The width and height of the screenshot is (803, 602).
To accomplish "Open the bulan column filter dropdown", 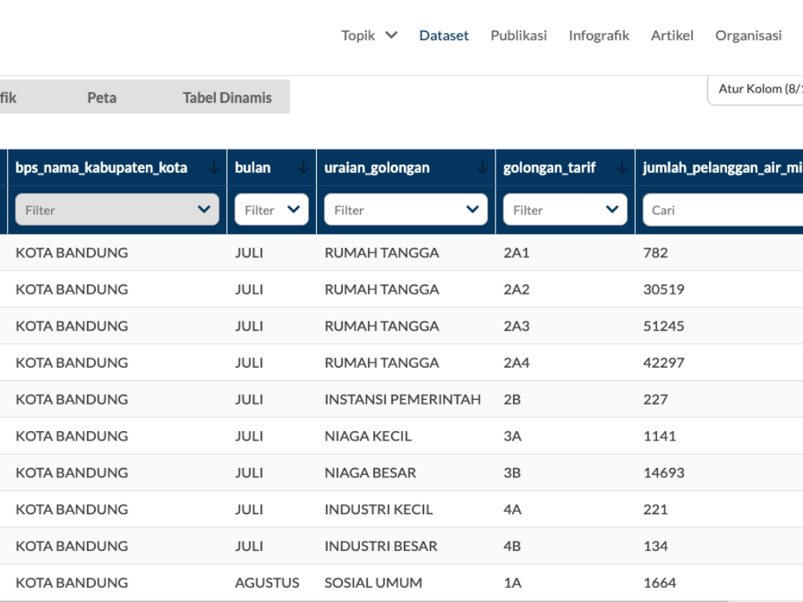I will click(x=271, y=209).
